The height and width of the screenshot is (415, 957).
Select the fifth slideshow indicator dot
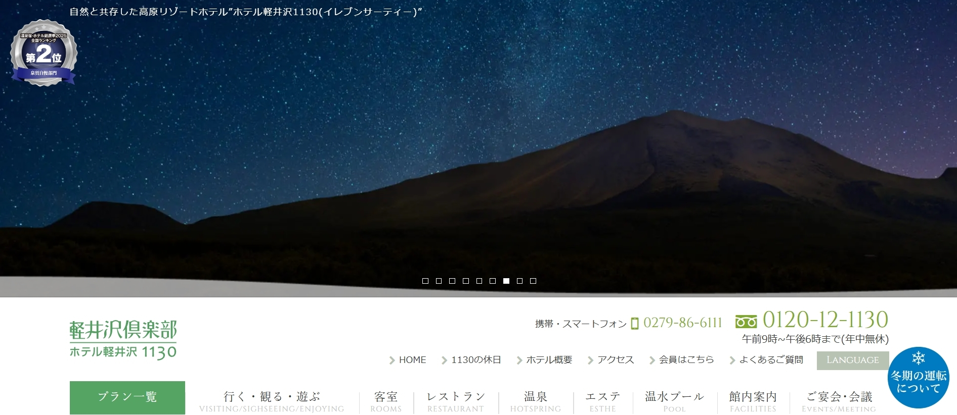coord(479,281)
